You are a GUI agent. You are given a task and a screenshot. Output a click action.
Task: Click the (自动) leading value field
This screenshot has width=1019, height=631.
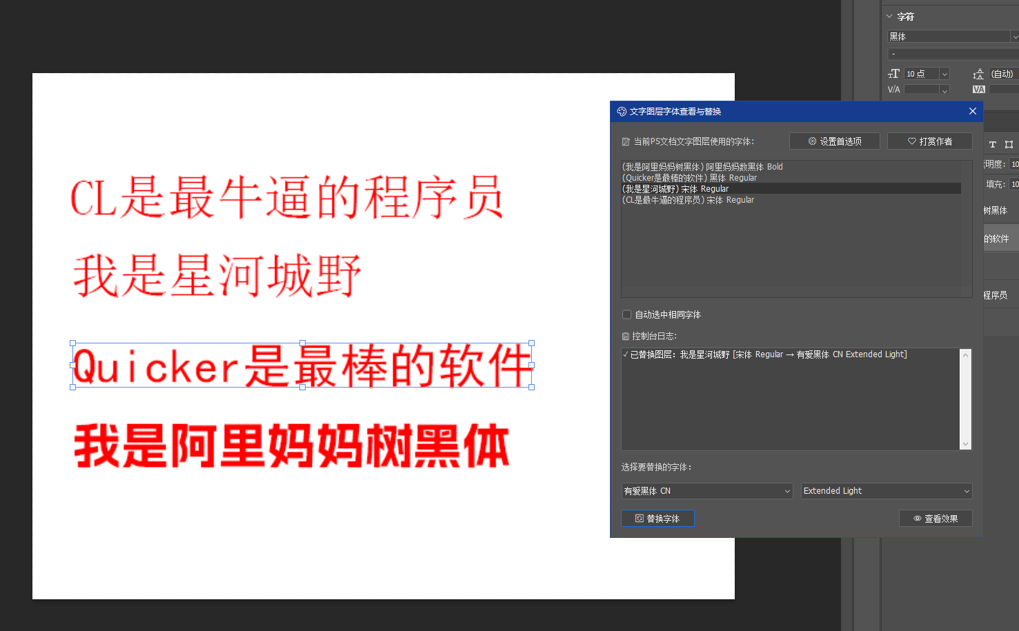(1004, 74)
